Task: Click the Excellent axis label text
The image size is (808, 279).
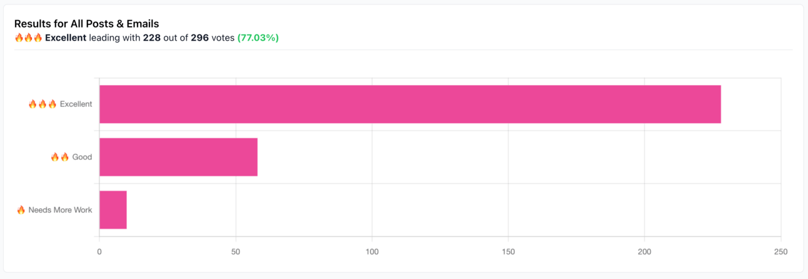Action: (x=76, y=104)
